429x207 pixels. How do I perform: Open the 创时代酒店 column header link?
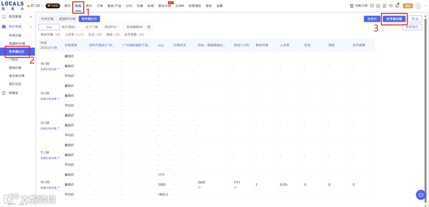(x=102, y=45)
